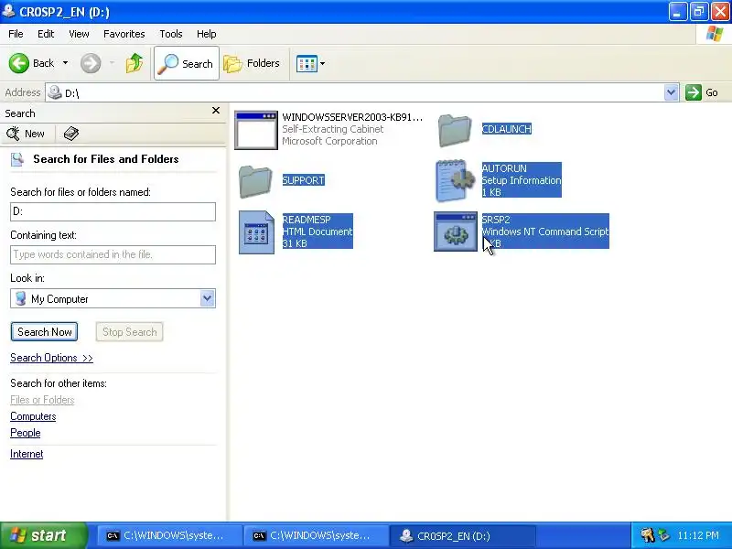Switch to first C:\WINDOWS\syste taskbar window
This screenshot has height=549, width=732.
tap(168, 536)
